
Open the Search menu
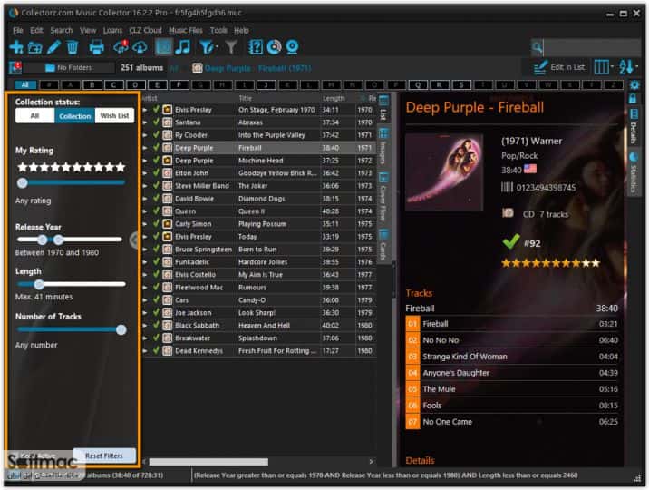(62, 30)
